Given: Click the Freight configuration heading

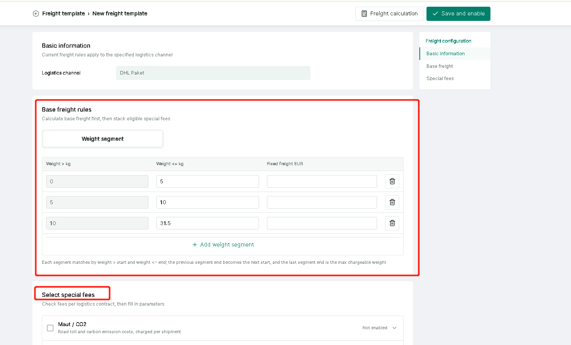Looking at the screenshot, I should [448, 41].
